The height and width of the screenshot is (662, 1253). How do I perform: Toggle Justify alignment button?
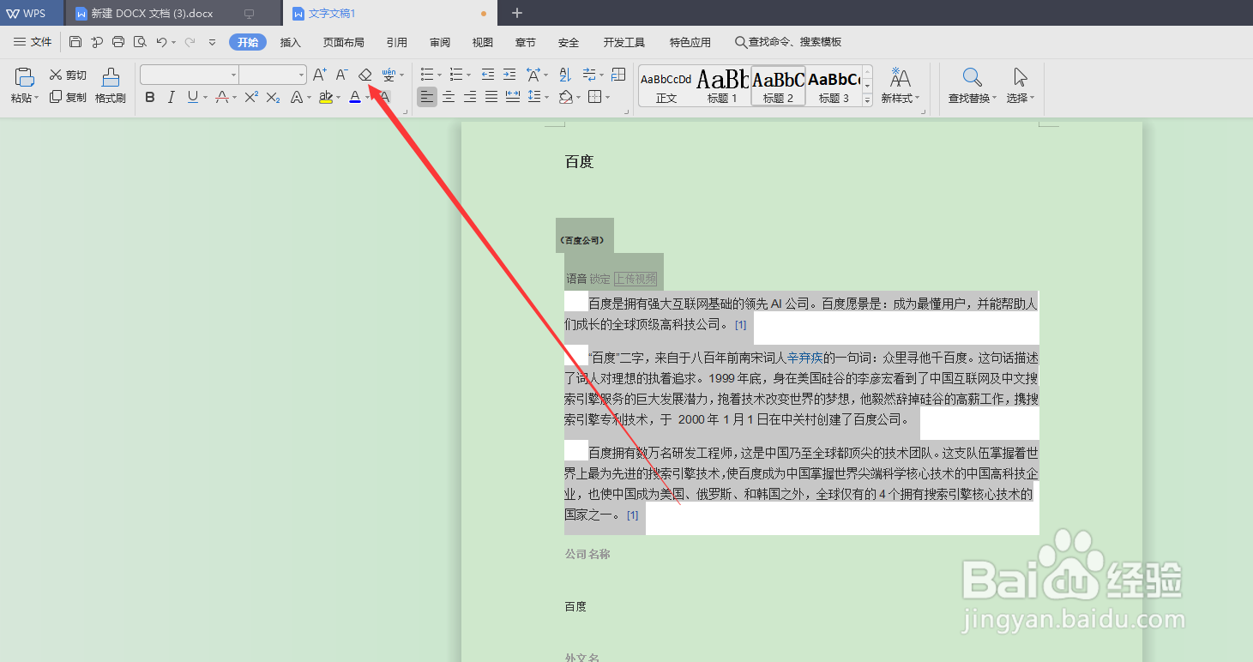(x=491, y=97)
